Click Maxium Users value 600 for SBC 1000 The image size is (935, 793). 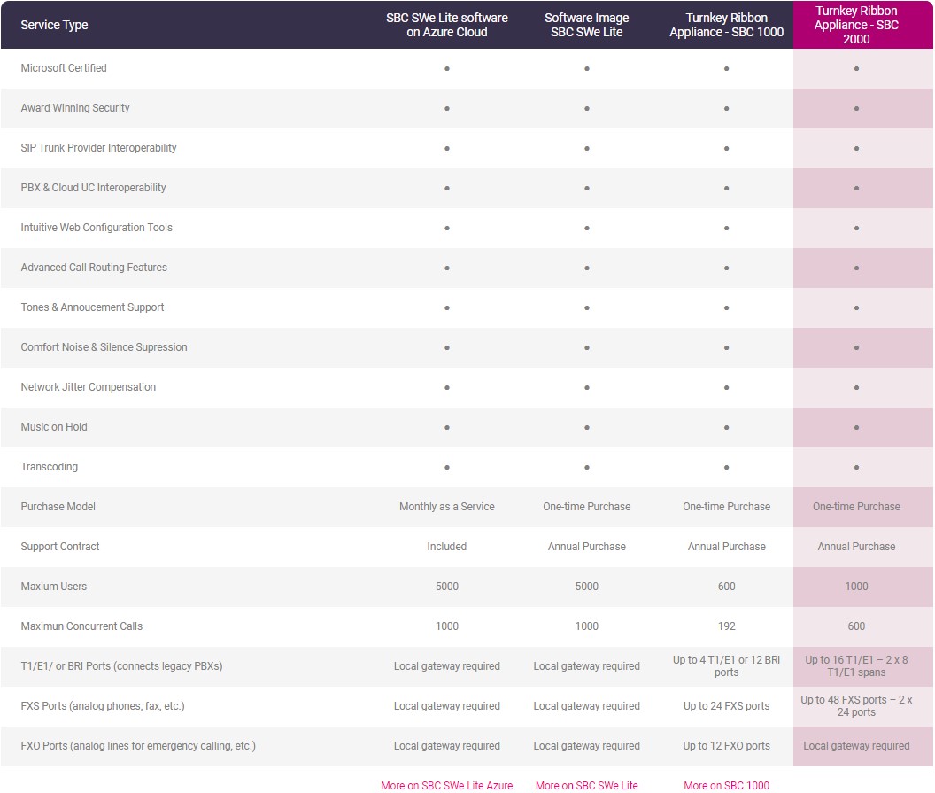coord(726,587)
